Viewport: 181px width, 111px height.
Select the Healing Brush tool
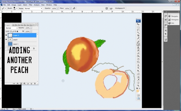point(138,42)
